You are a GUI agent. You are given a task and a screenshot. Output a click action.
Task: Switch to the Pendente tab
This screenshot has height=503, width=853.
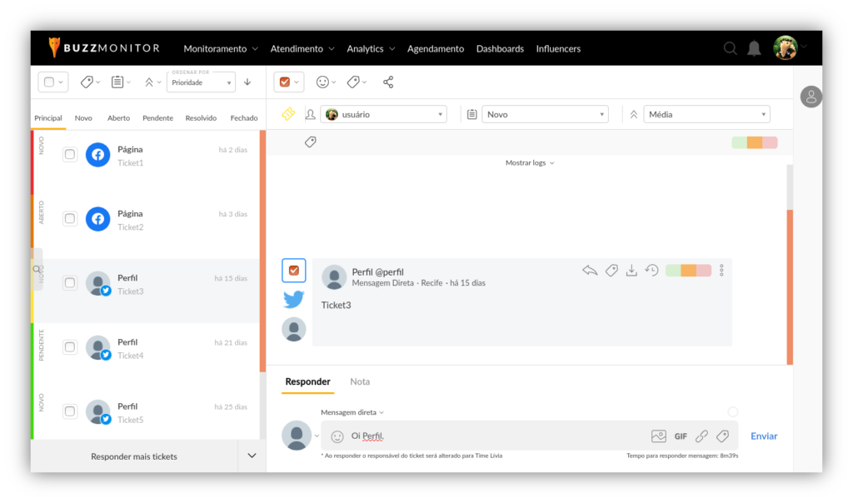tap(157, 118)
